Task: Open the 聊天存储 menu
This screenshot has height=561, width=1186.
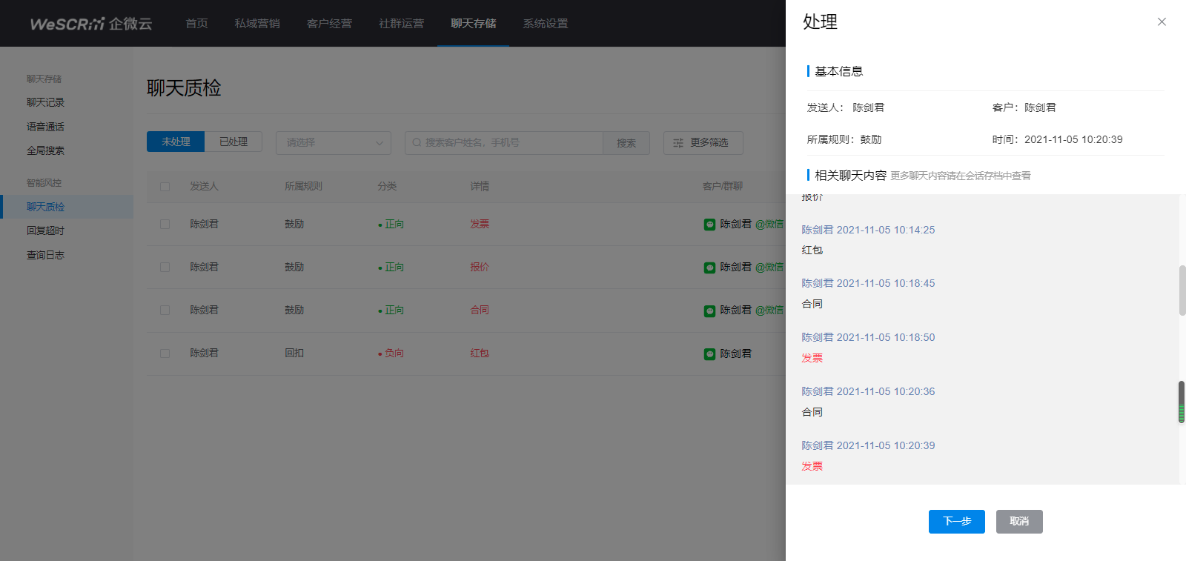Action: point(473,24)
